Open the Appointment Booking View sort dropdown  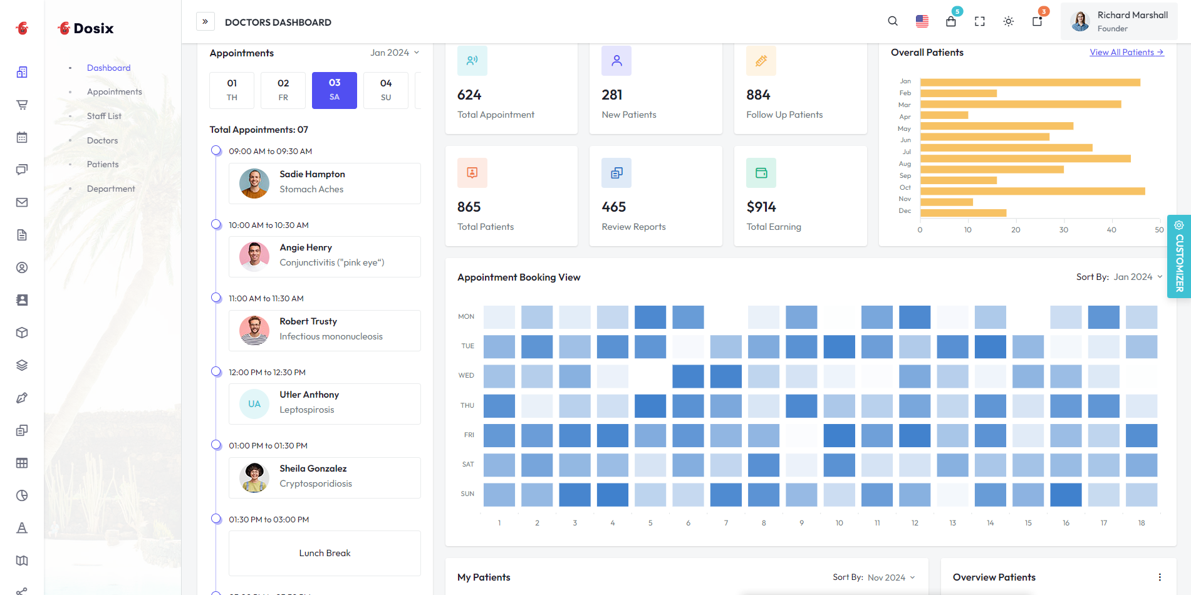click(x=1138, y=277)
